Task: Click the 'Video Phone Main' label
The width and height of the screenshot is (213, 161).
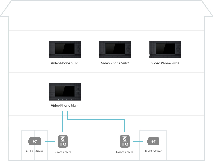Action: point(65,106)
